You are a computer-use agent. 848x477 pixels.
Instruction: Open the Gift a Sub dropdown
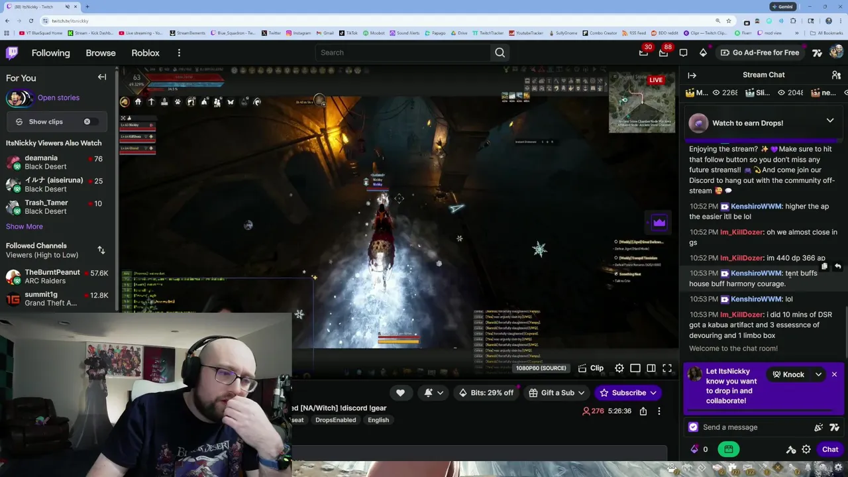point(557,393)
